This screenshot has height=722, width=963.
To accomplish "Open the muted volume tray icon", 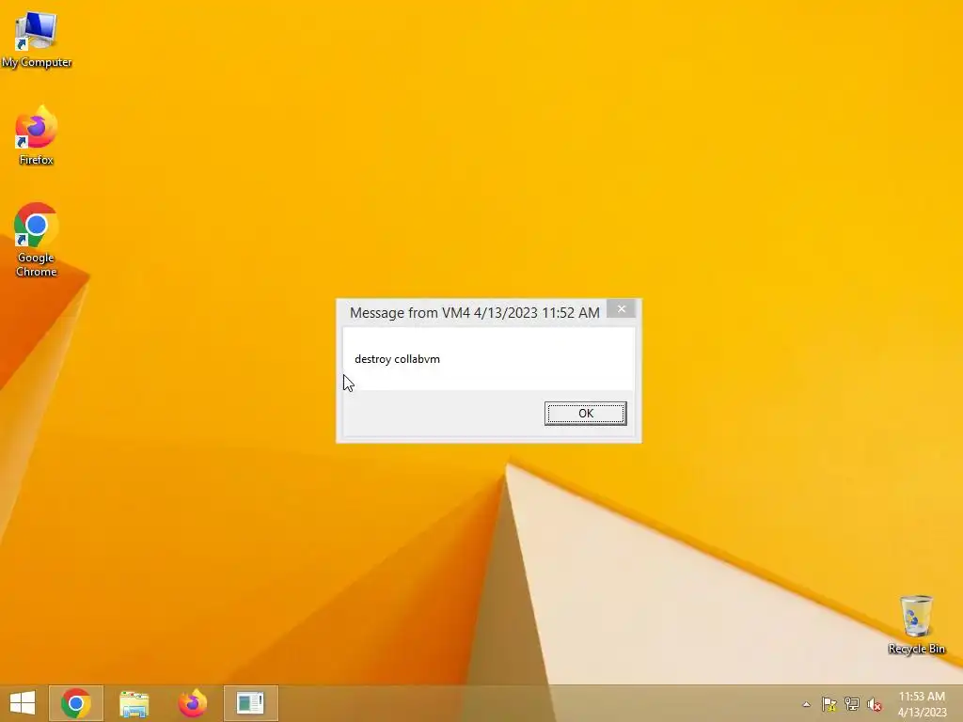I will click(x=875, y=704).
